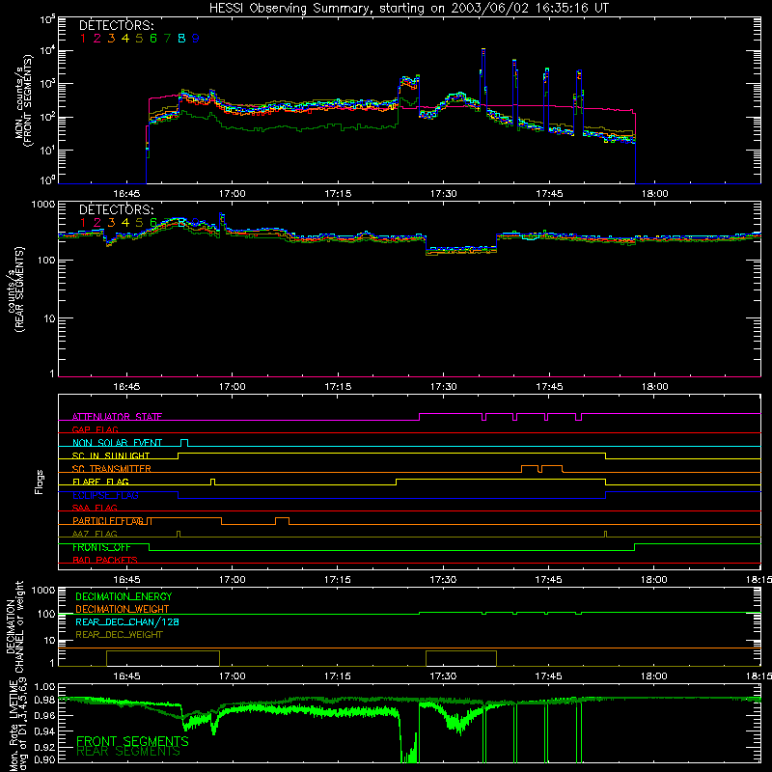Click the SC_TRANSMITTER flag label
772x772 pixels.
tap(112, 468)
